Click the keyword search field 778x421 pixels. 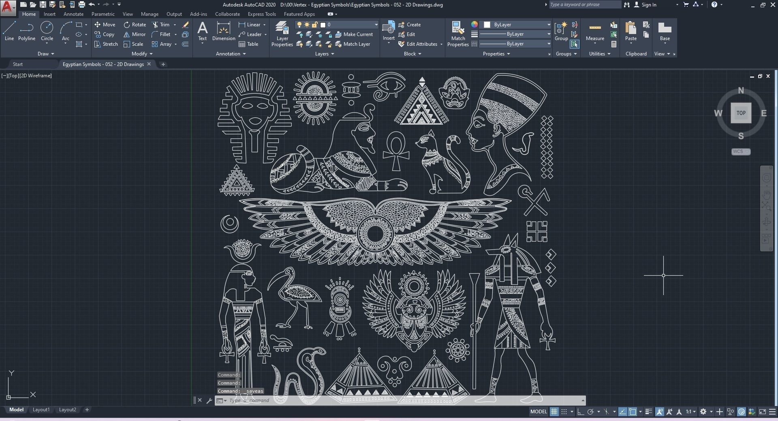point(585,5)
